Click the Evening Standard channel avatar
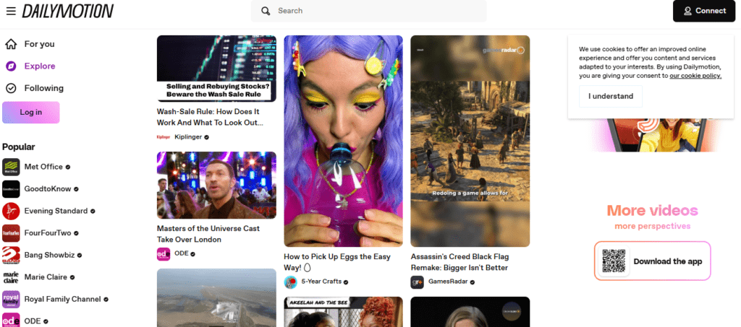 pyautogui.click(x=11, y=211)
